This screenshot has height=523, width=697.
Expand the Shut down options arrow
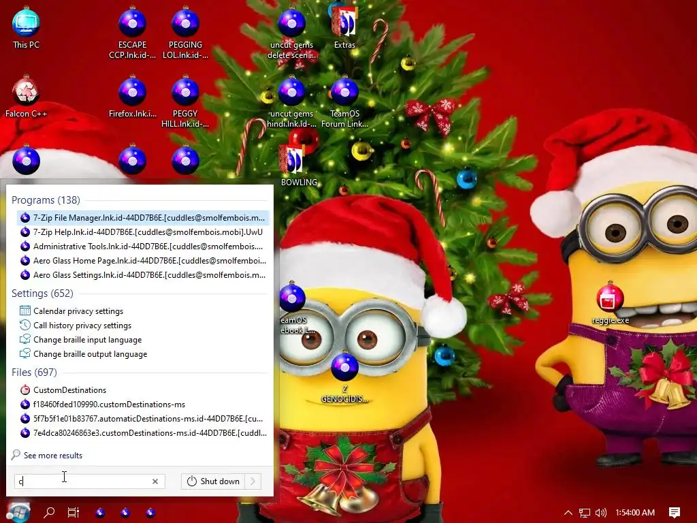click(253, 481)
